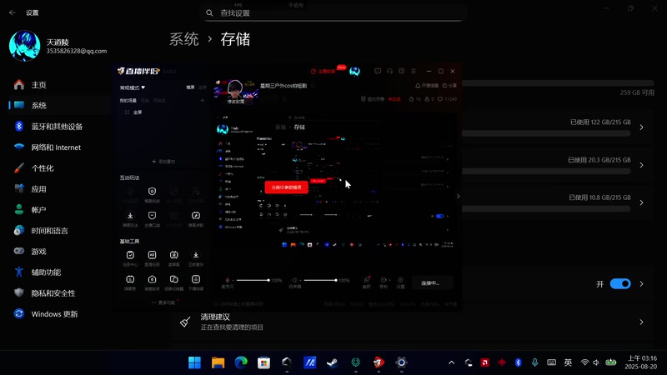Add scene with plus beside 我的场景
The height and width of the screenshot is (375, 667).
[x=203, y=100]
